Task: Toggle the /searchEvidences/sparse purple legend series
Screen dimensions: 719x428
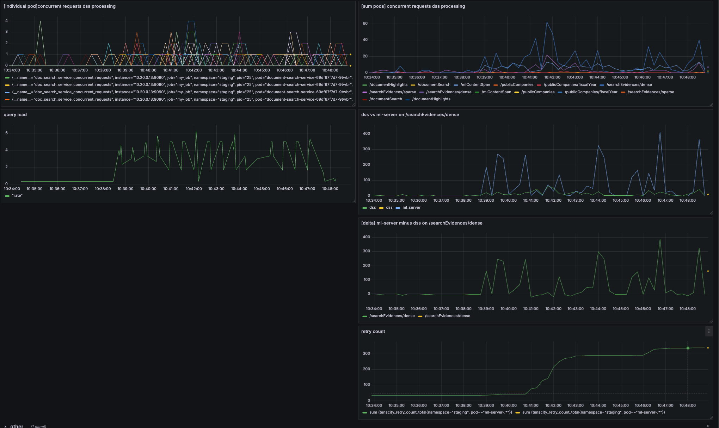Action: pos(392,92)
